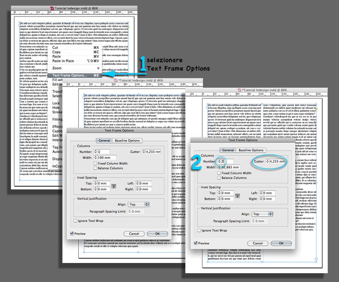Screen dimensions: 339x282
Task: Click Cancel in the first Text Frame Options dialog
Action: pos(134,233)
